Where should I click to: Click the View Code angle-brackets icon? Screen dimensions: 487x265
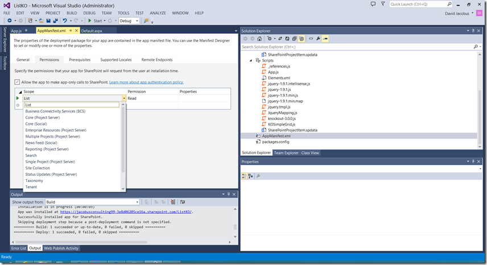[311, 39]
